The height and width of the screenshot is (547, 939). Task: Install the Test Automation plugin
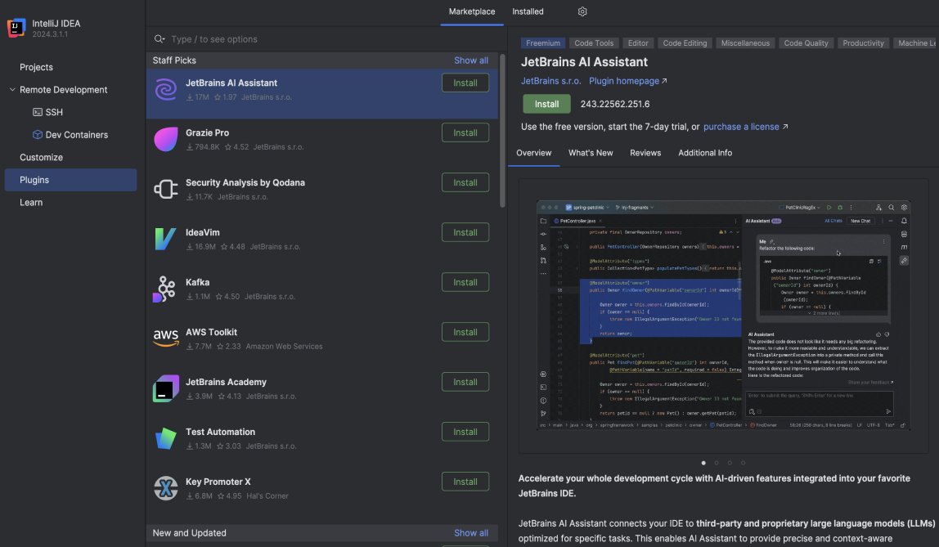point(465,432)
